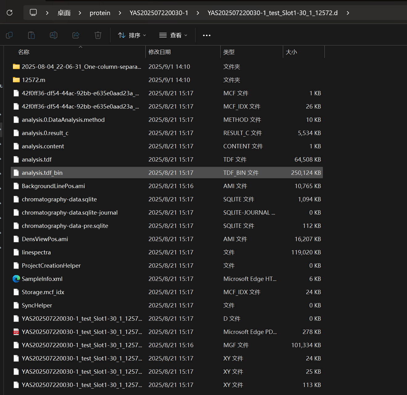Click the Microsoft Edge PD... type cell

click(x=250, y=332)
